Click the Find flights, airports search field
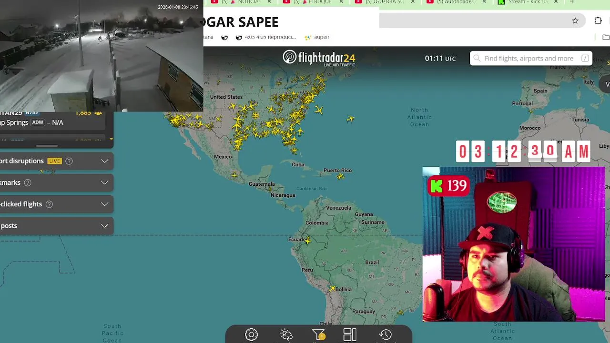This screenshot has height=343, width=610. [531, 58]
